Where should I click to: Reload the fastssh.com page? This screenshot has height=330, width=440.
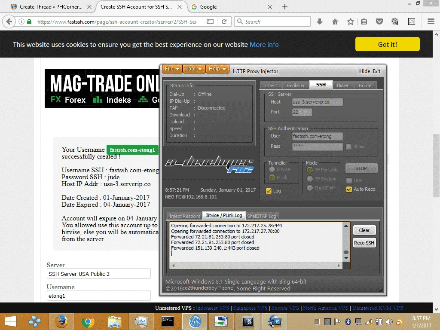(224, 21)
